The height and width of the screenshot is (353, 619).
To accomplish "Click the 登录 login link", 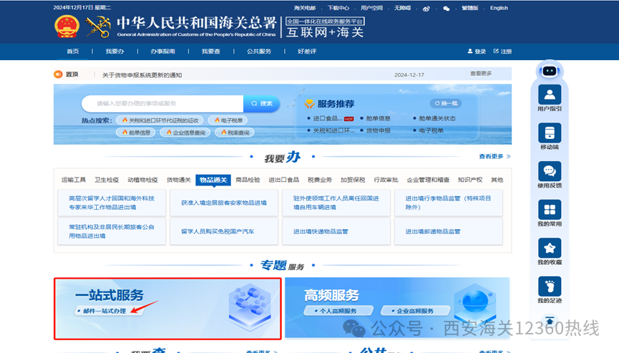I will tap(477, 52).
